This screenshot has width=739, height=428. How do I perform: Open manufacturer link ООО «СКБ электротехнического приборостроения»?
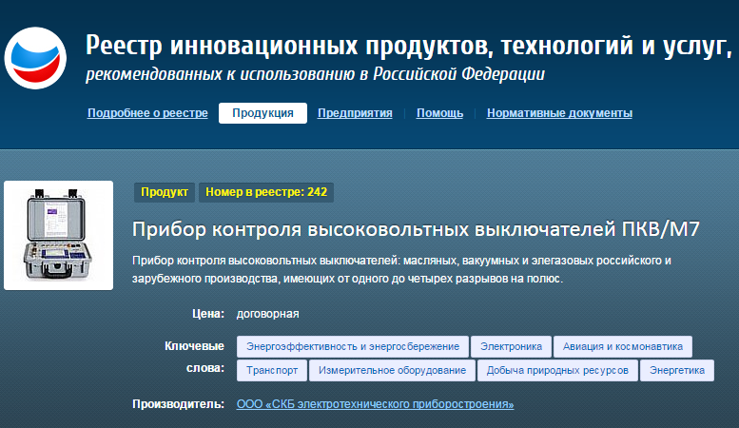(x=375, y=404)
